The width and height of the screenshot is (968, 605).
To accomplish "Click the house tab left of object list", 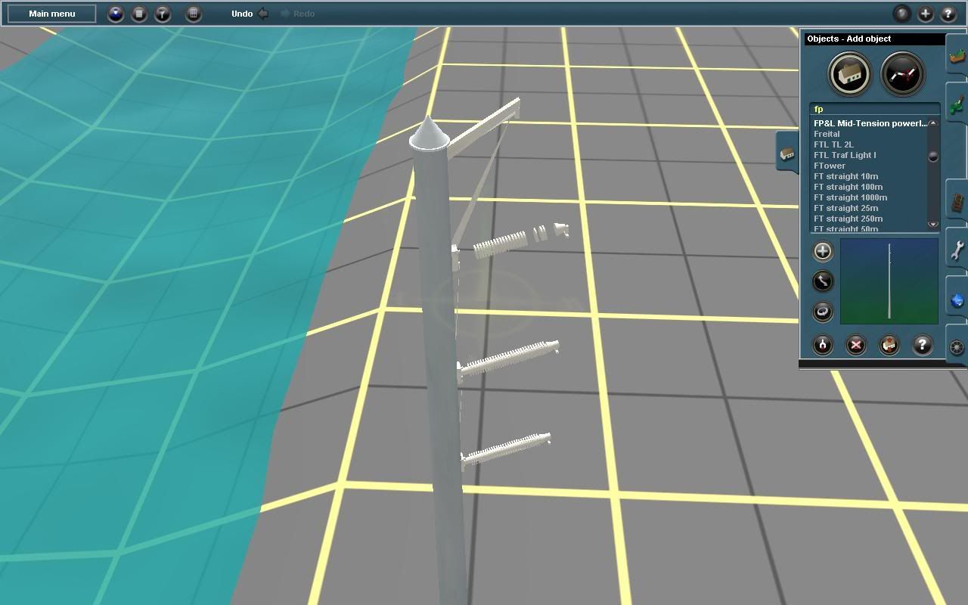I will click(787, 154).
